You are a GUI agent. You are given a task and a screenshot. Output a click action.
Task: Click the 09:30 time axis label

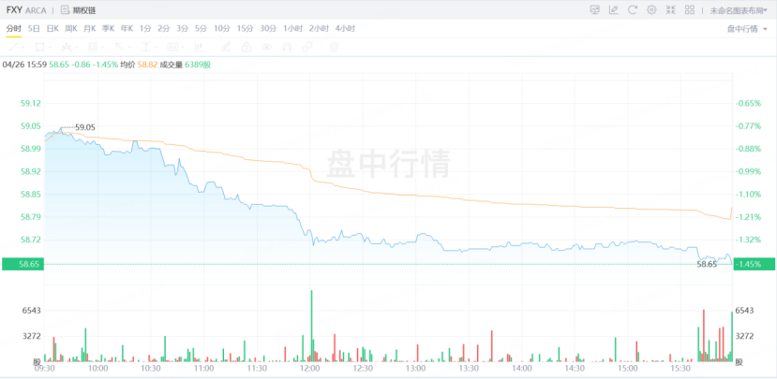pos(44,369)
